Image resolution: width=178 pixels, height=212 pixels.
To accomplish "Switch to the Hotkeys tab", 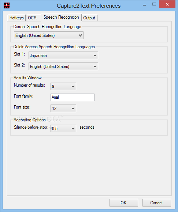I will 16,18.
